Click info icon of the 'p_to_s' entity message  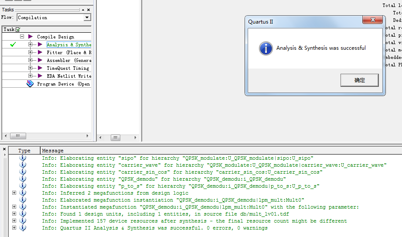[x=23, y=185]
